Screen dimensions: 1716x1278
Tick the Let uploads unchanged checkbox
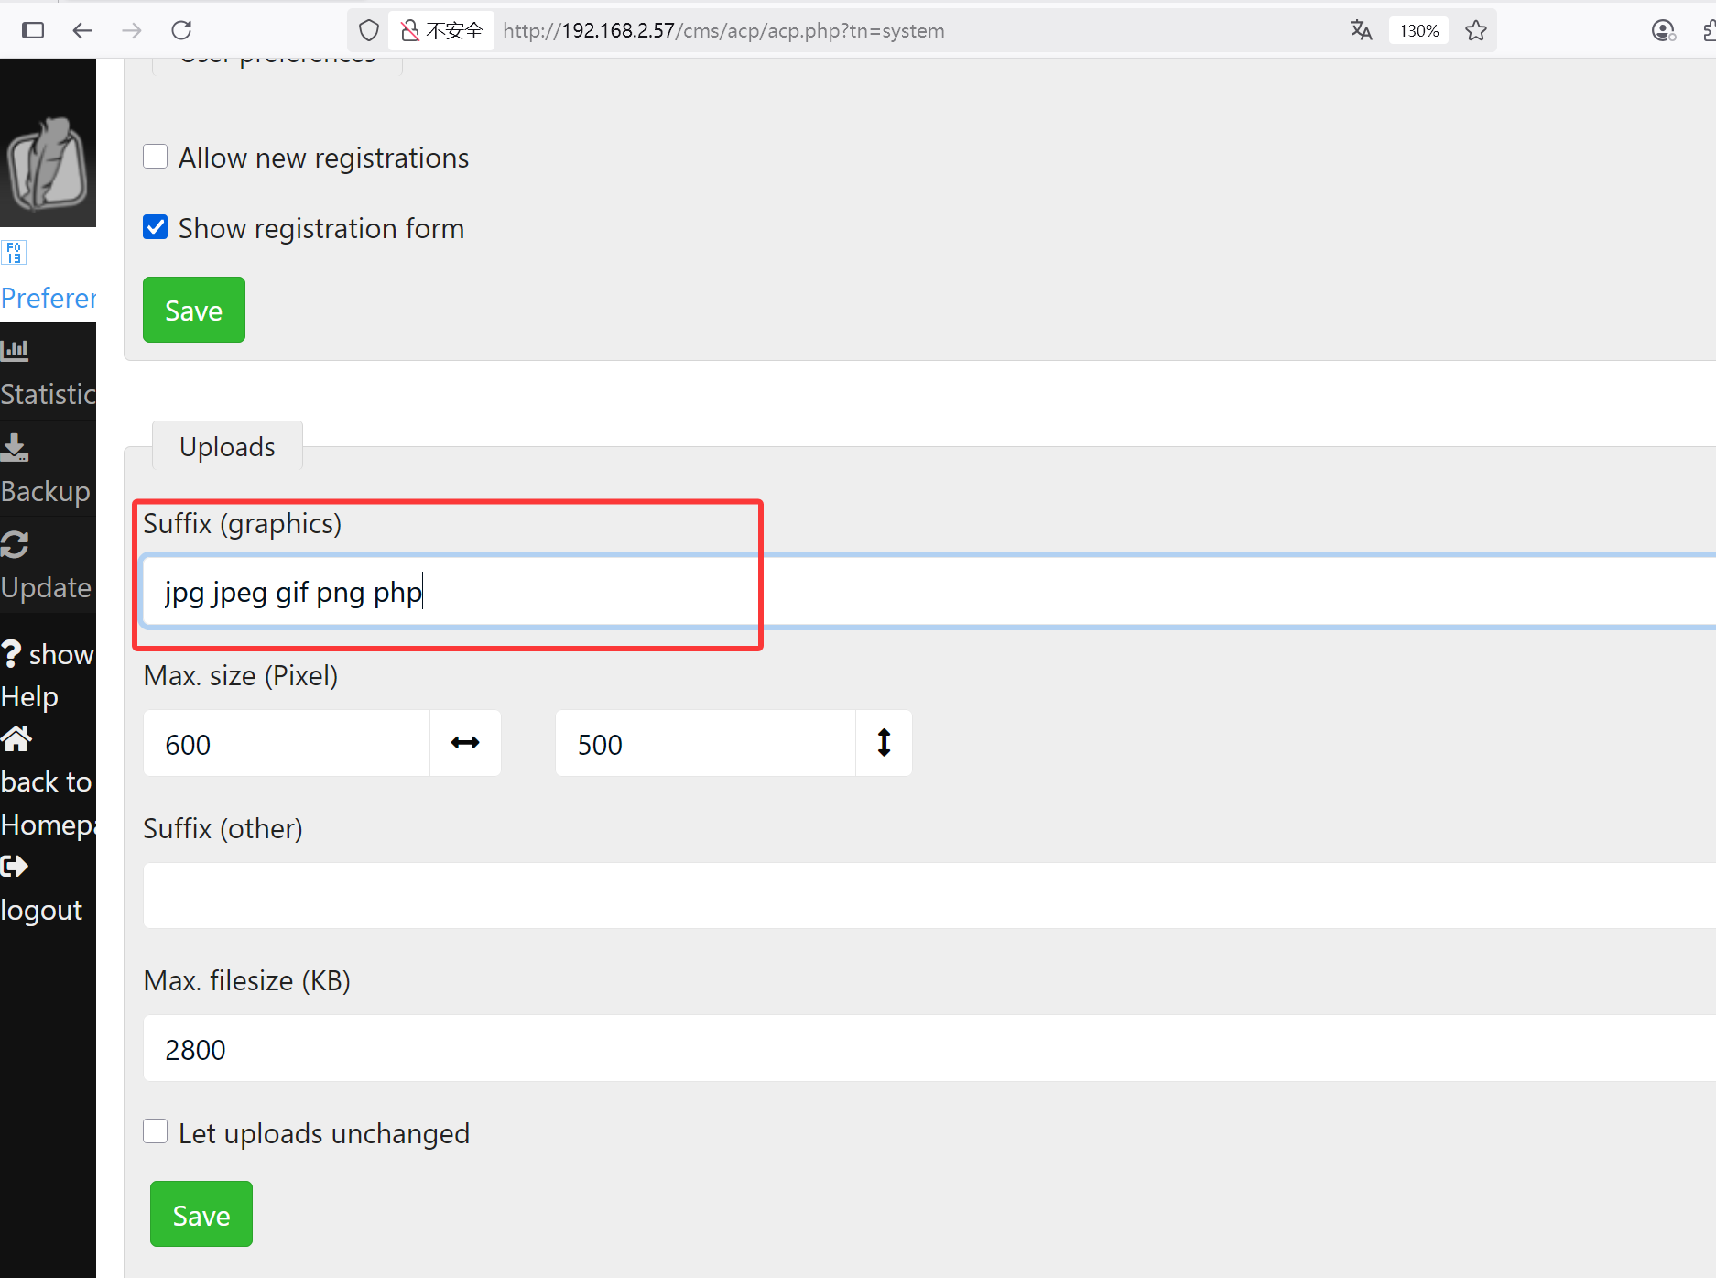point(156,1131)
